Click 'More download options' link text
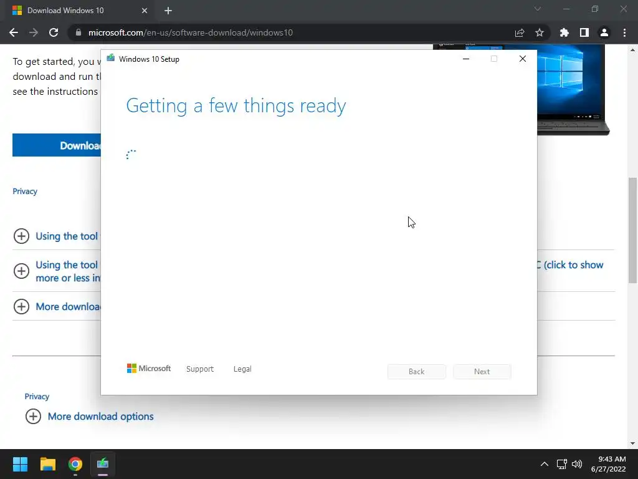This screenshot has width=638, height=479. [x=100, y=416]
